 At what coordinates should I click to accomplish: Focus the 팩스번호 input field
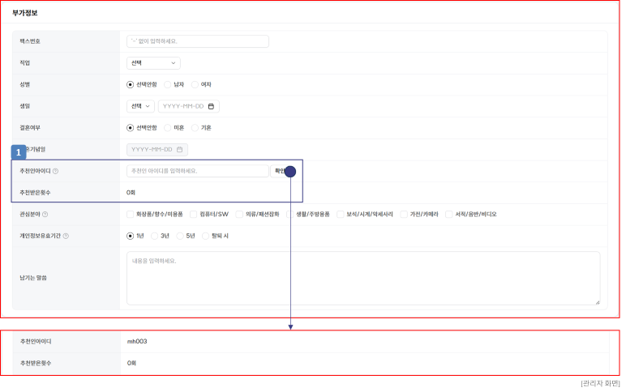click(x=198, y=41)
